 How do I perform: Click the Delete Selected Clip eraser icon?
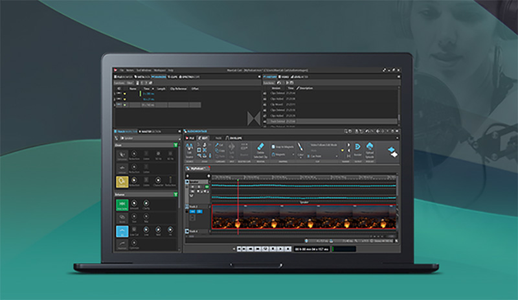tap(260, 146)
